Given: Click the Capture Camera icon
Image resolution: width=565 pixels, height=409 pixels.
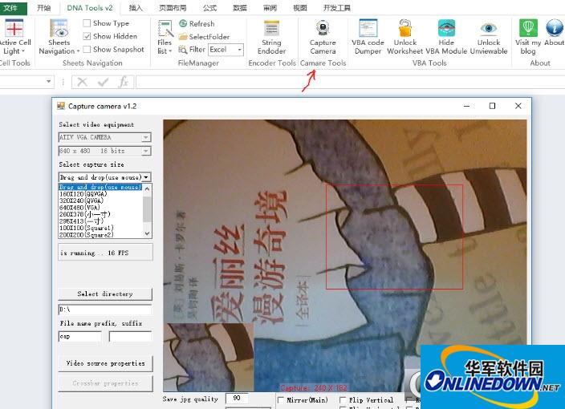Looking at the screenshot, I should (x=323, y=29).
